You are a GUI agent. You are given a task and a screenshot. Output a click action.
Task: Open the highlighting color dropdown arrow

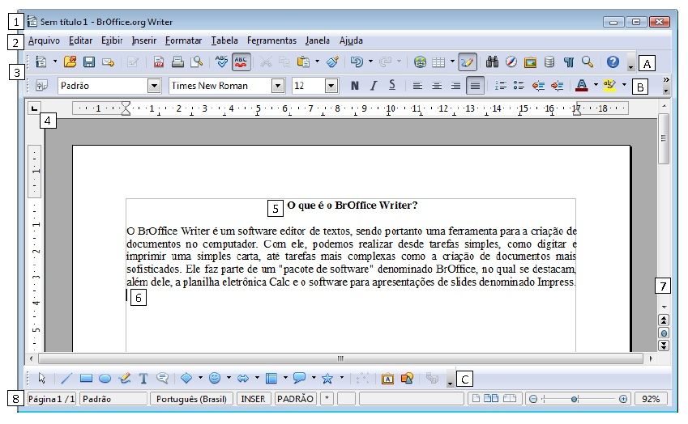pos(624,85)
